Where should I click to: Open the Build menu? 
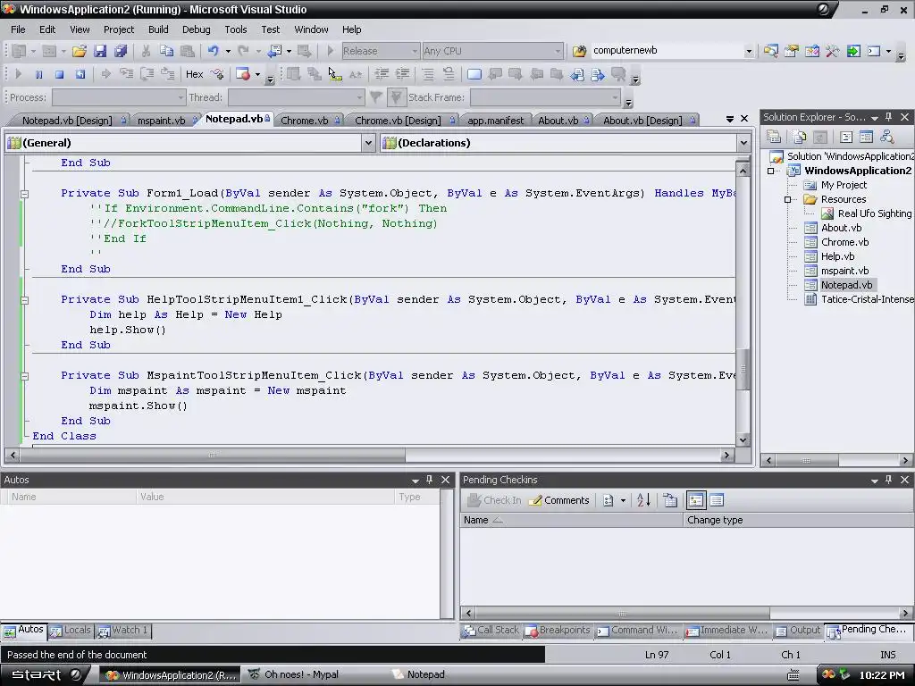coord(158,29)
